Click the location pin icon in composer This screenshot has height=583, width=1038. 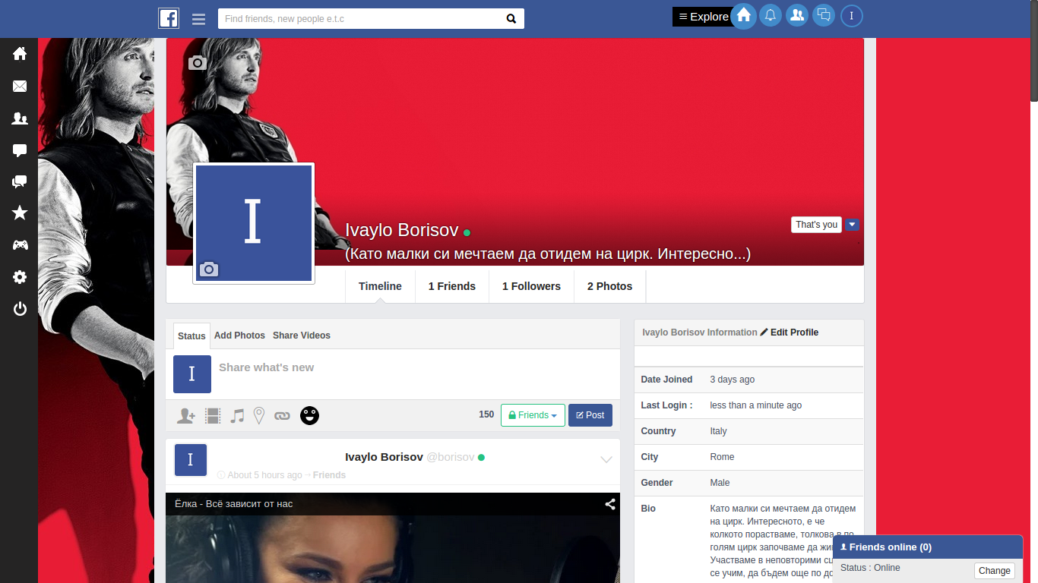coord(259,415)
